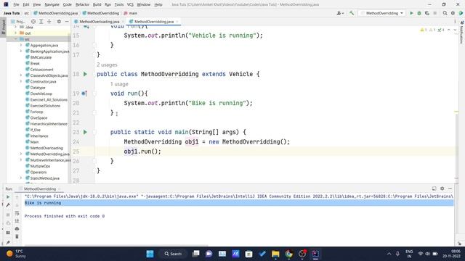Open File Explorer from taskbar

[x=275, y=254]
